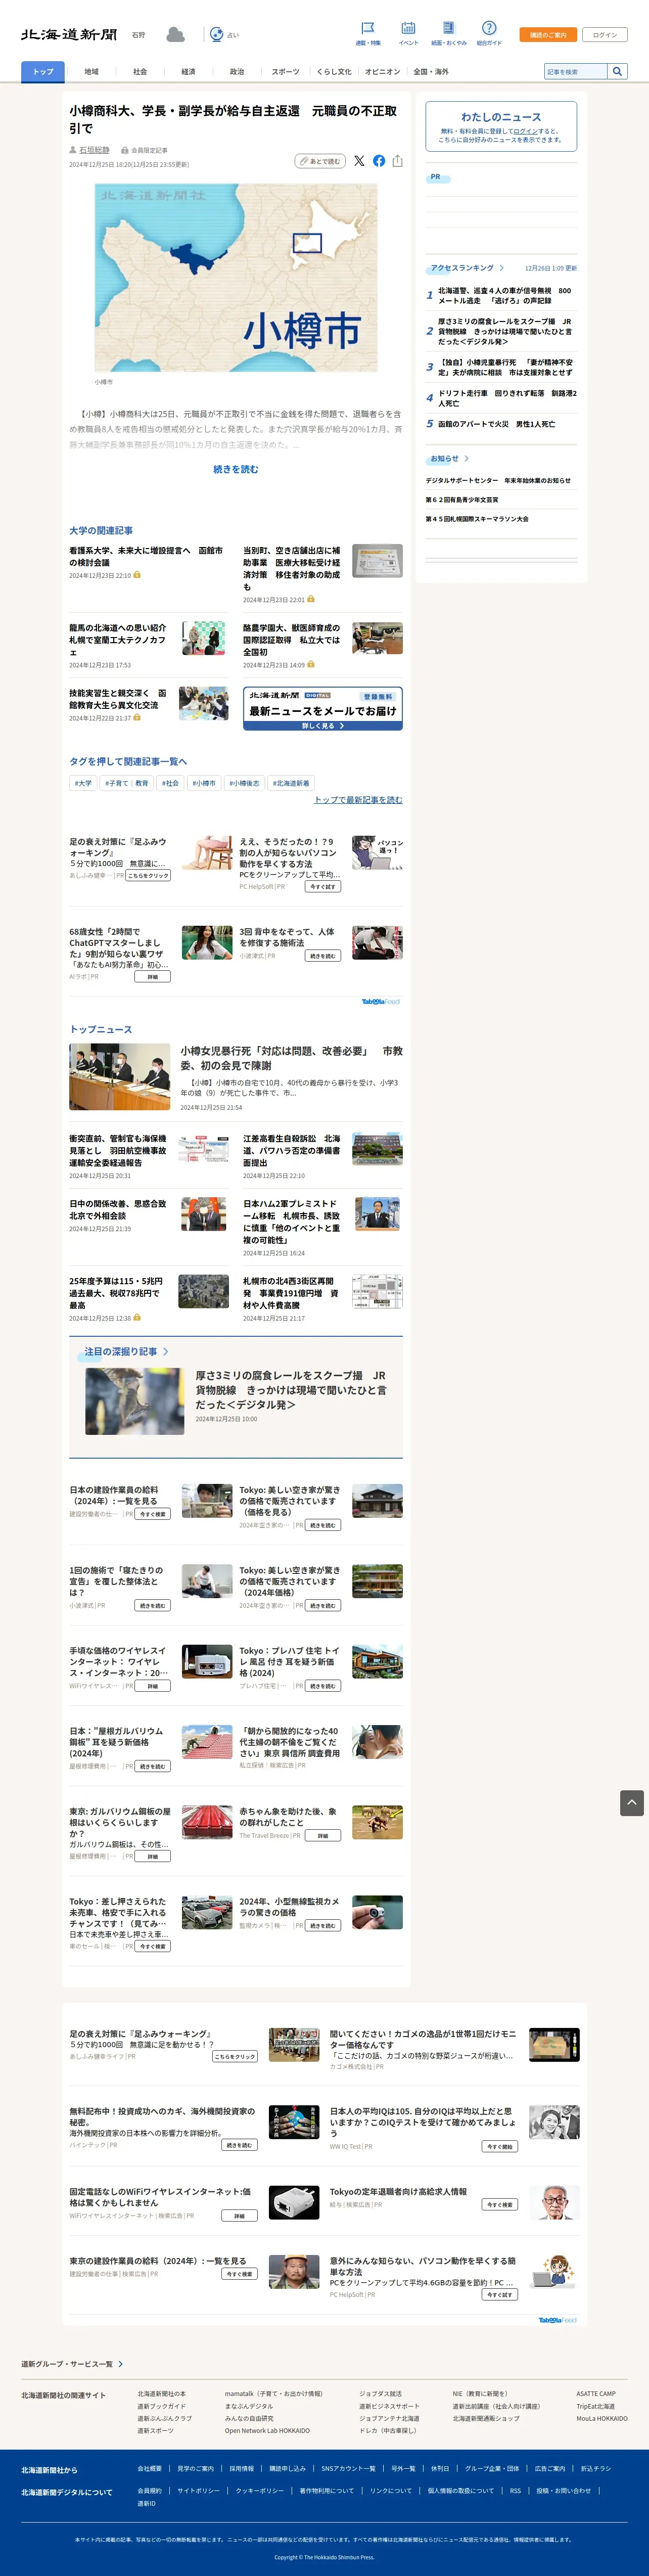Select the 政治 navigation tab
The image size is (649, 2576).
(x=237, y=72)
